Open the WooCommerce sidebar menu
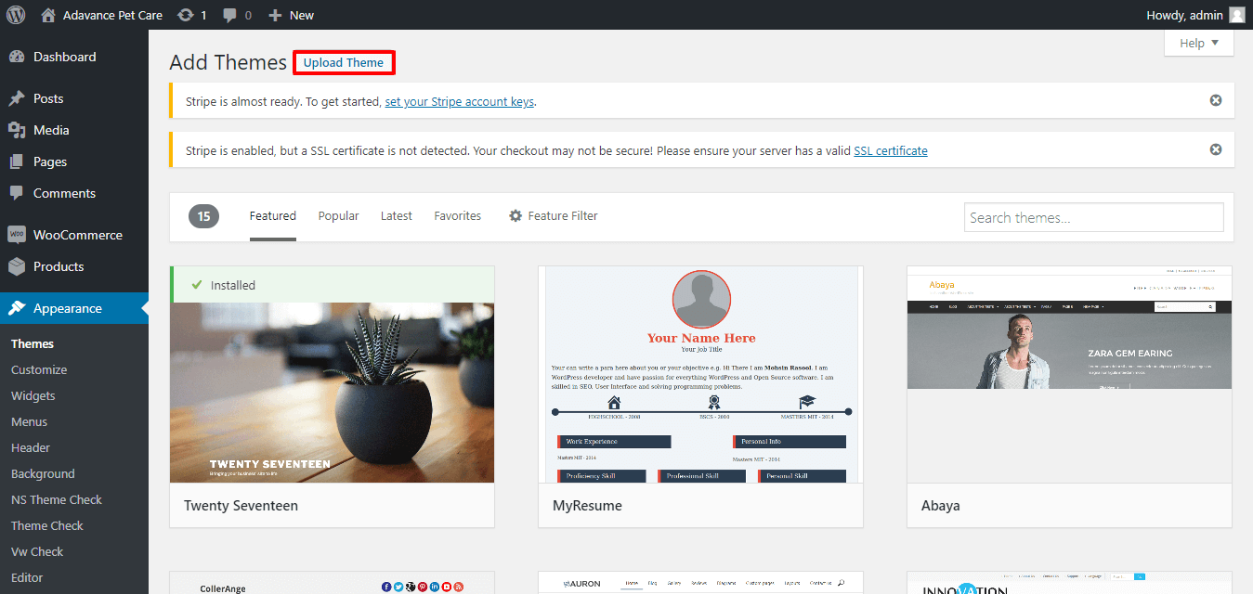1253x594 pixels. pyautogui.click(x=77, y=235)
